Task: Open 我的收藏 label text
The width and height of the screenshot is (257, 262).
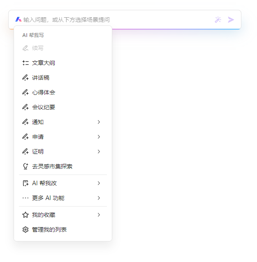Action: 44,215
